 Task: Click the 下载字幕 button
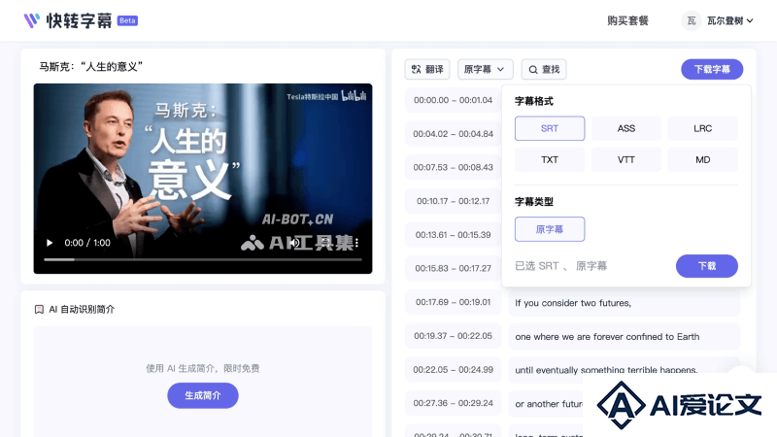tap(712, 69)
